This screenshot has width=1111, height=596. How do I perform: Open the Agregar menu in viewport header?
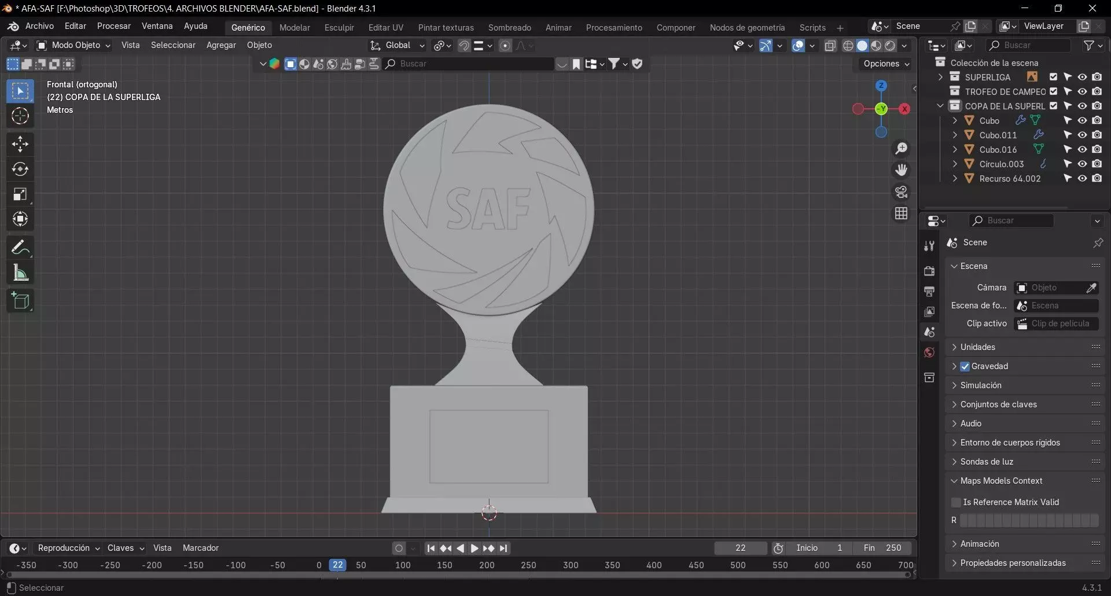point(221,45)
